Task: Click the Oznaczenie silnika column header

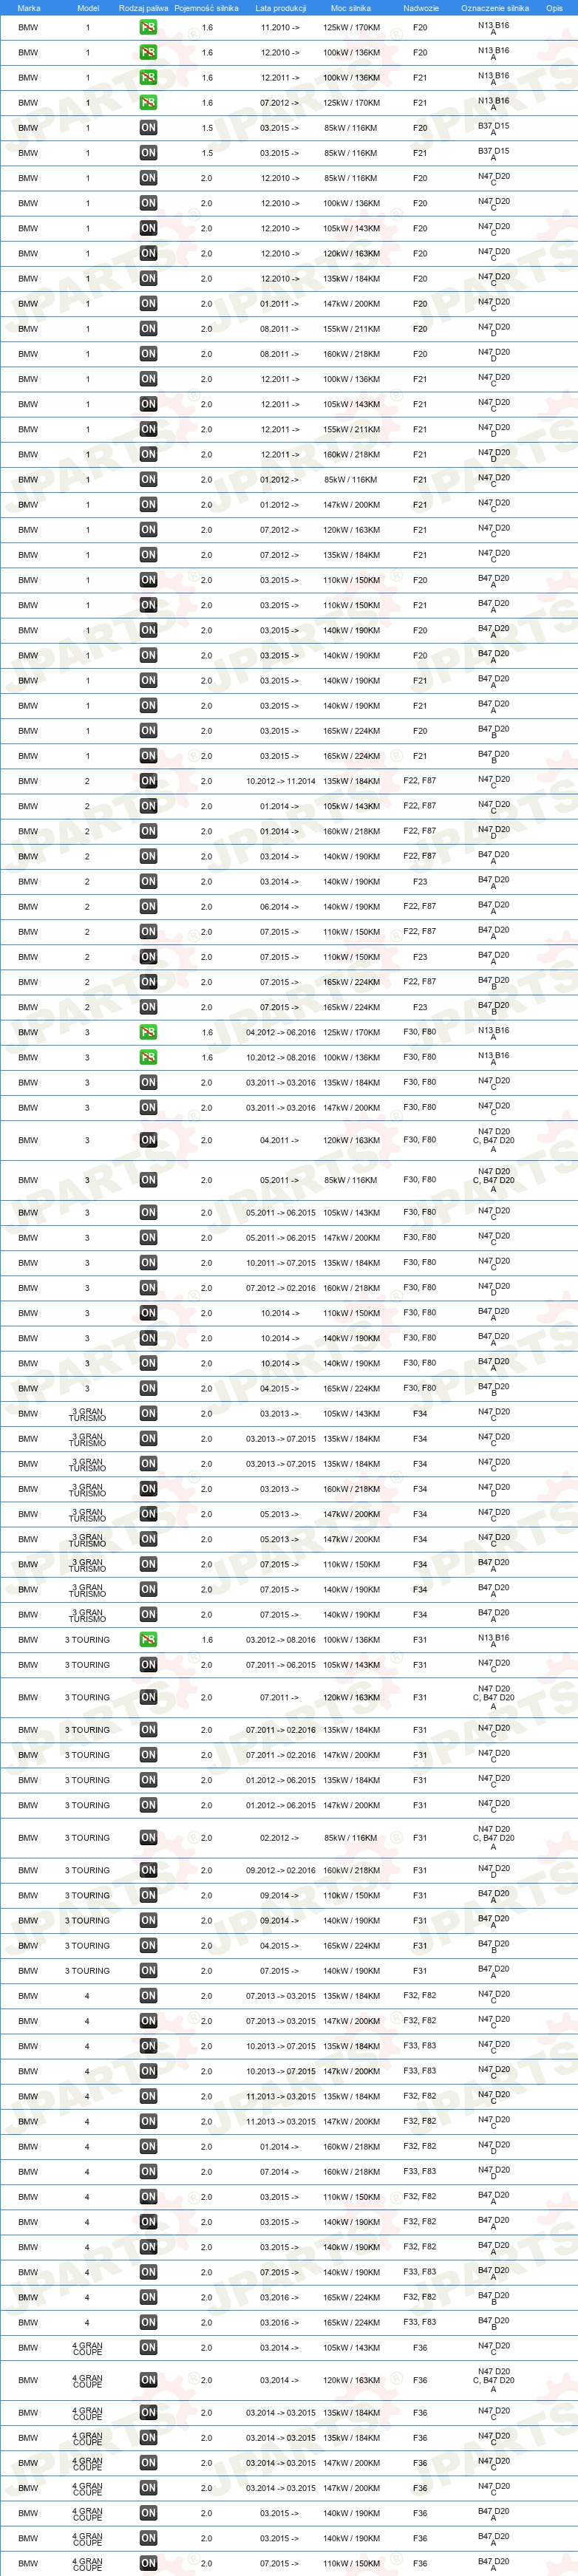Action: pos(495,8)
